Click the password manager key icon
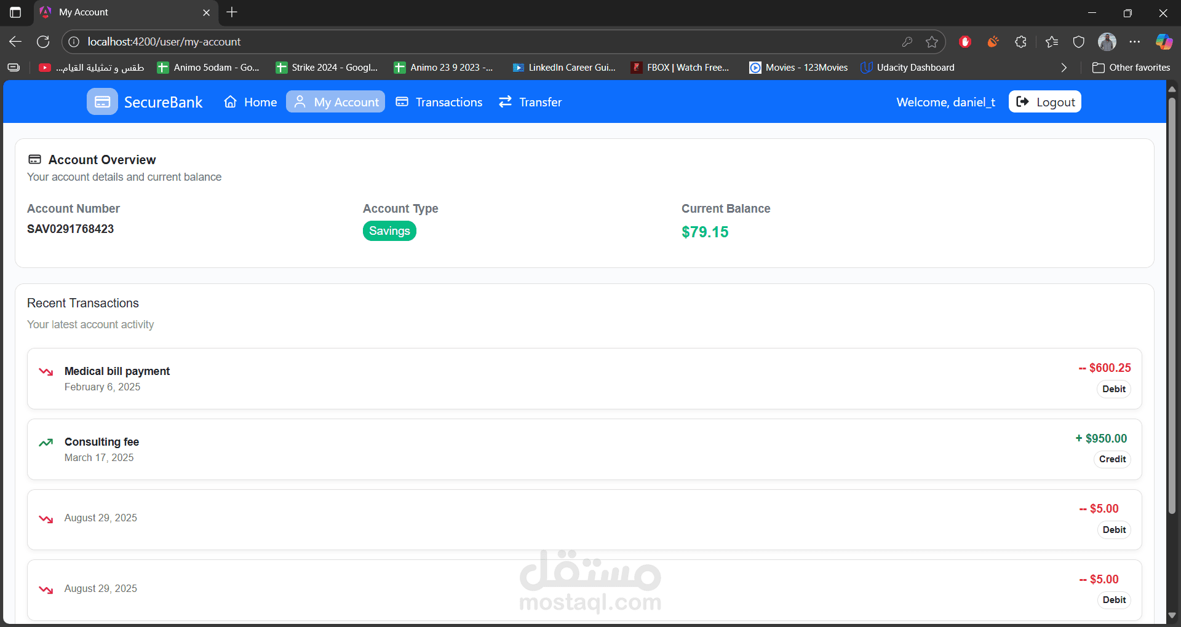The width and height of the screenshot is (1181, 627). point(907,42)
